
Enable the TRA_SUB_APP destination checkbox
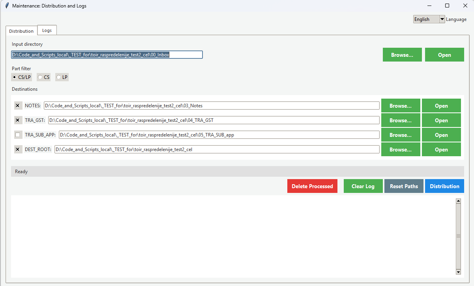tap(17, 135)
